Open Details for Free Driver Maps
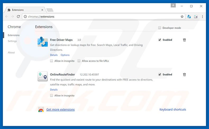This screenshot has height=129, width=209. 54,55
